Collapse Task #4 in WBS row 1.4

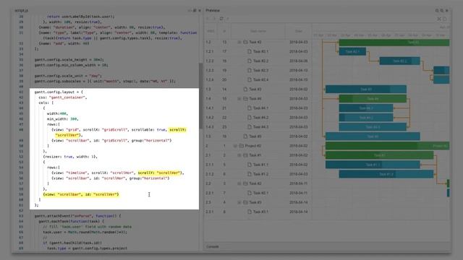point(239,99)
